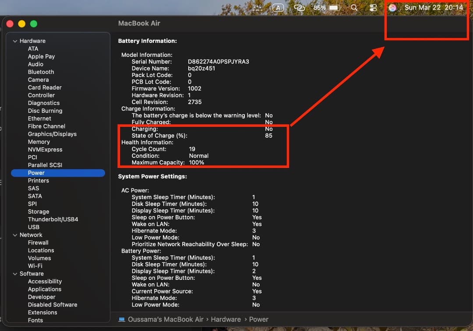
Task: Open Spotlight search magnifier in menu bar
Action: pos(354,8)
